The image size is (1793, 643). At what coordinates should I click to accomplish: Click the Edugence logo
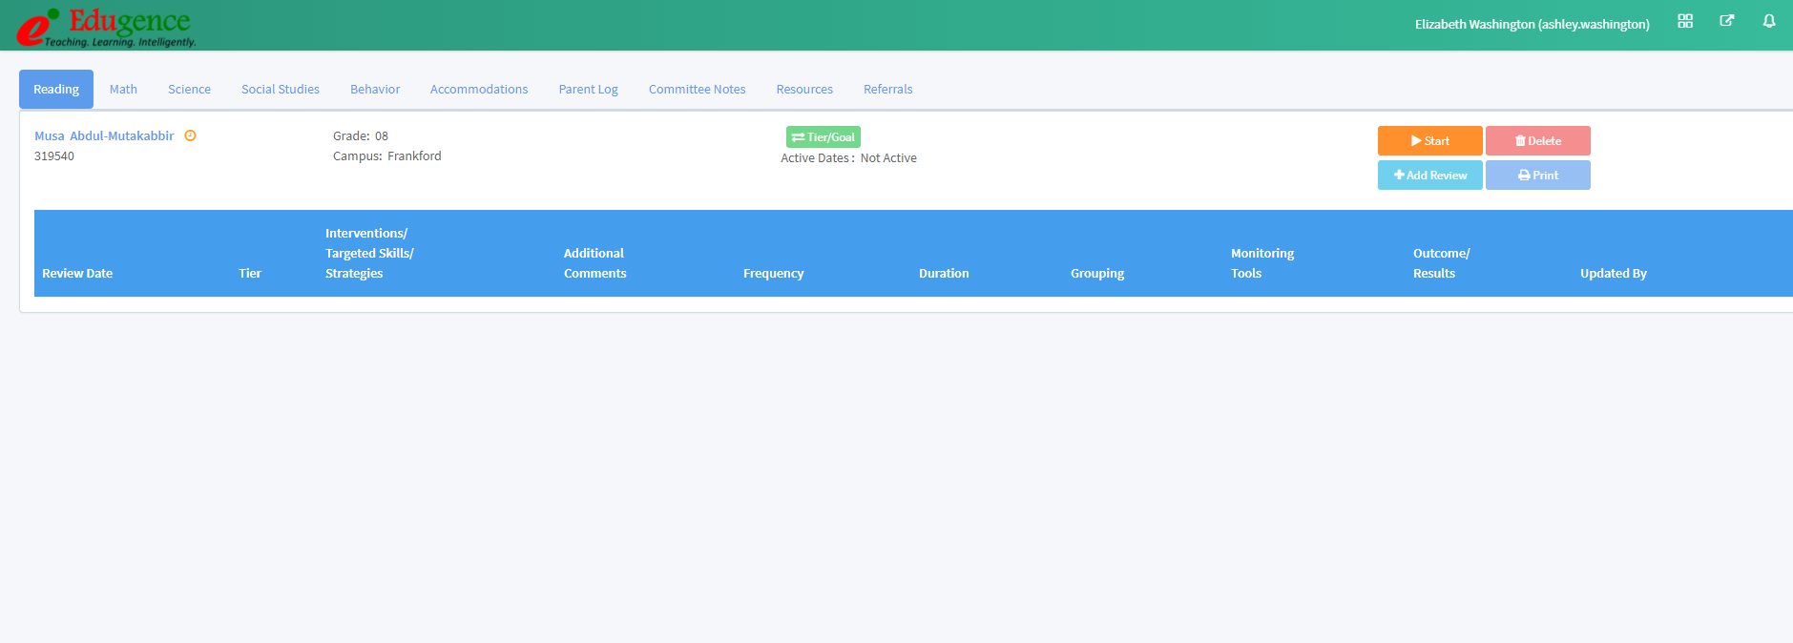(x=106, y=26)
